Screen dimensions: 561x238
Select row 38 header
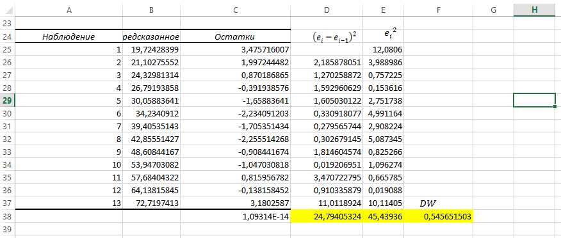8,216
